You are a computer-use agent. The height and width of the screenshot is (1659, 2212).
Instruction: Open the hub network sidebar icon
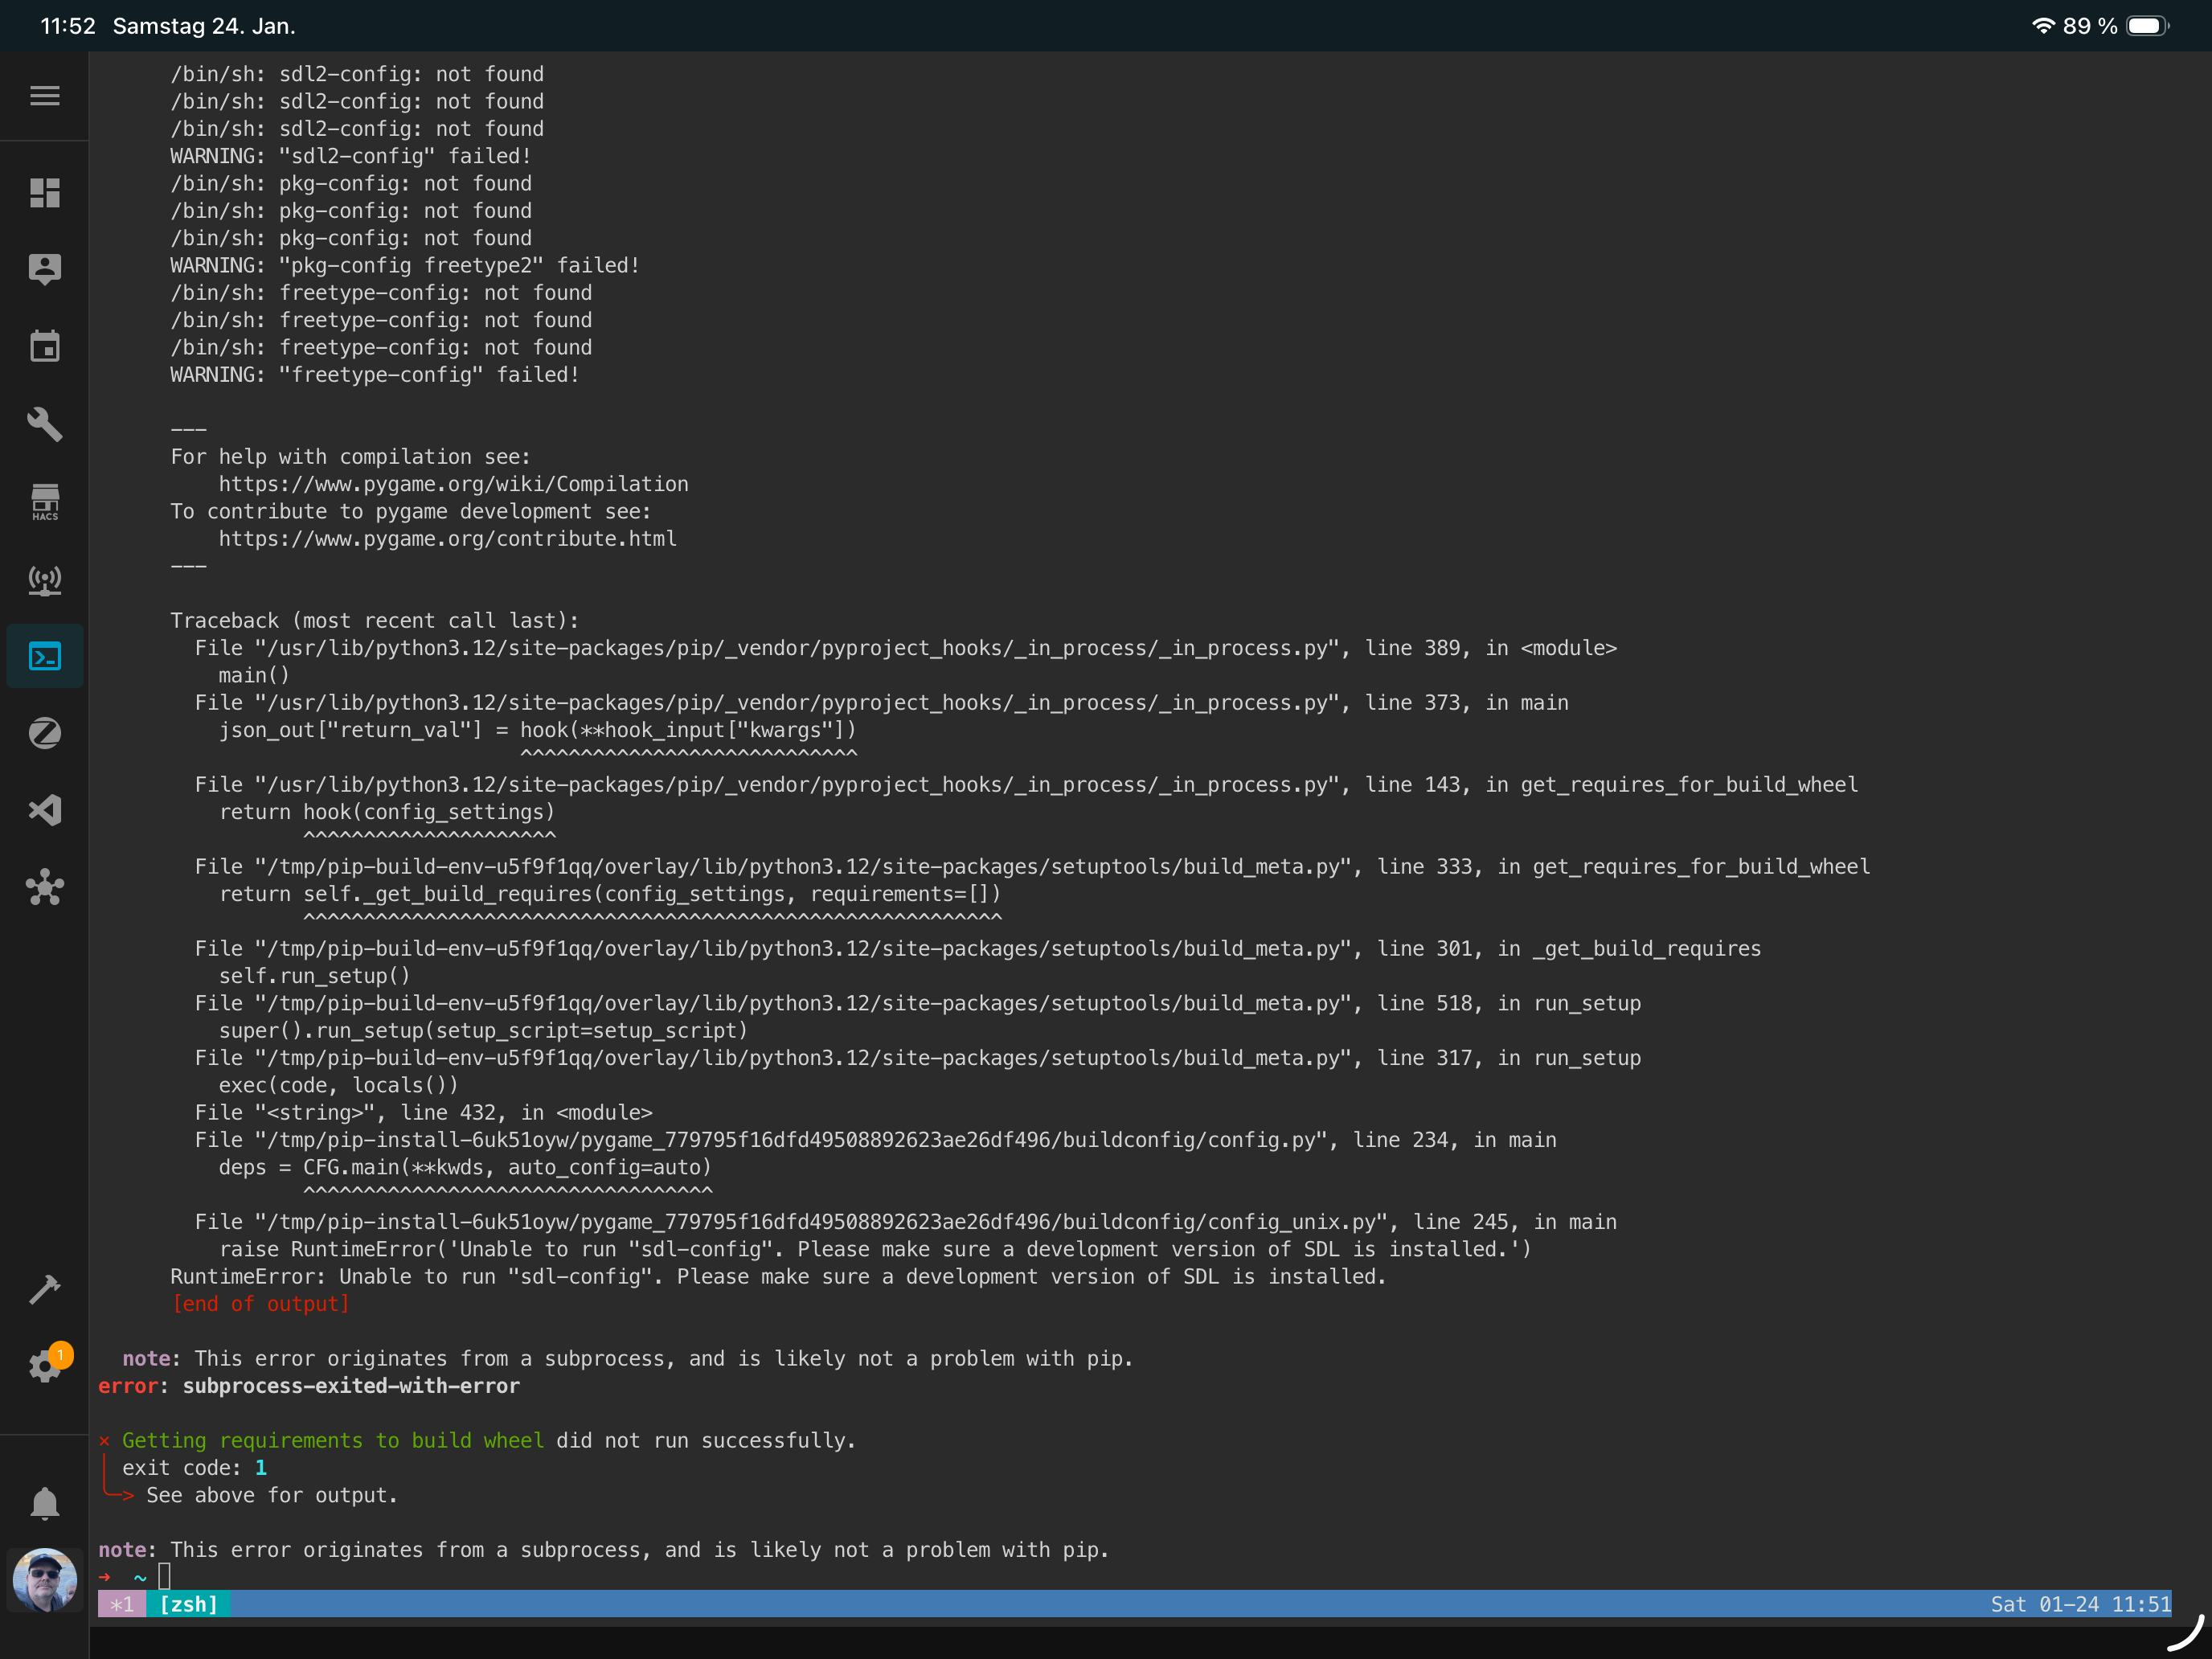44,888
